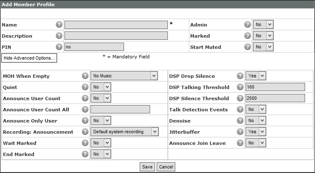This screenshot has width=315, height=173.
Task: Expand the Announce User Count dropdown
Action: [x=100, y=98]
